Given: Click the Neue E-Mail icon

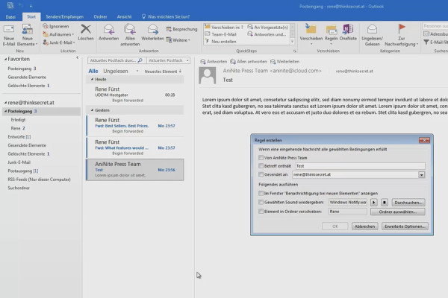Looking at the screenshot, I should [x=9, y=29].
